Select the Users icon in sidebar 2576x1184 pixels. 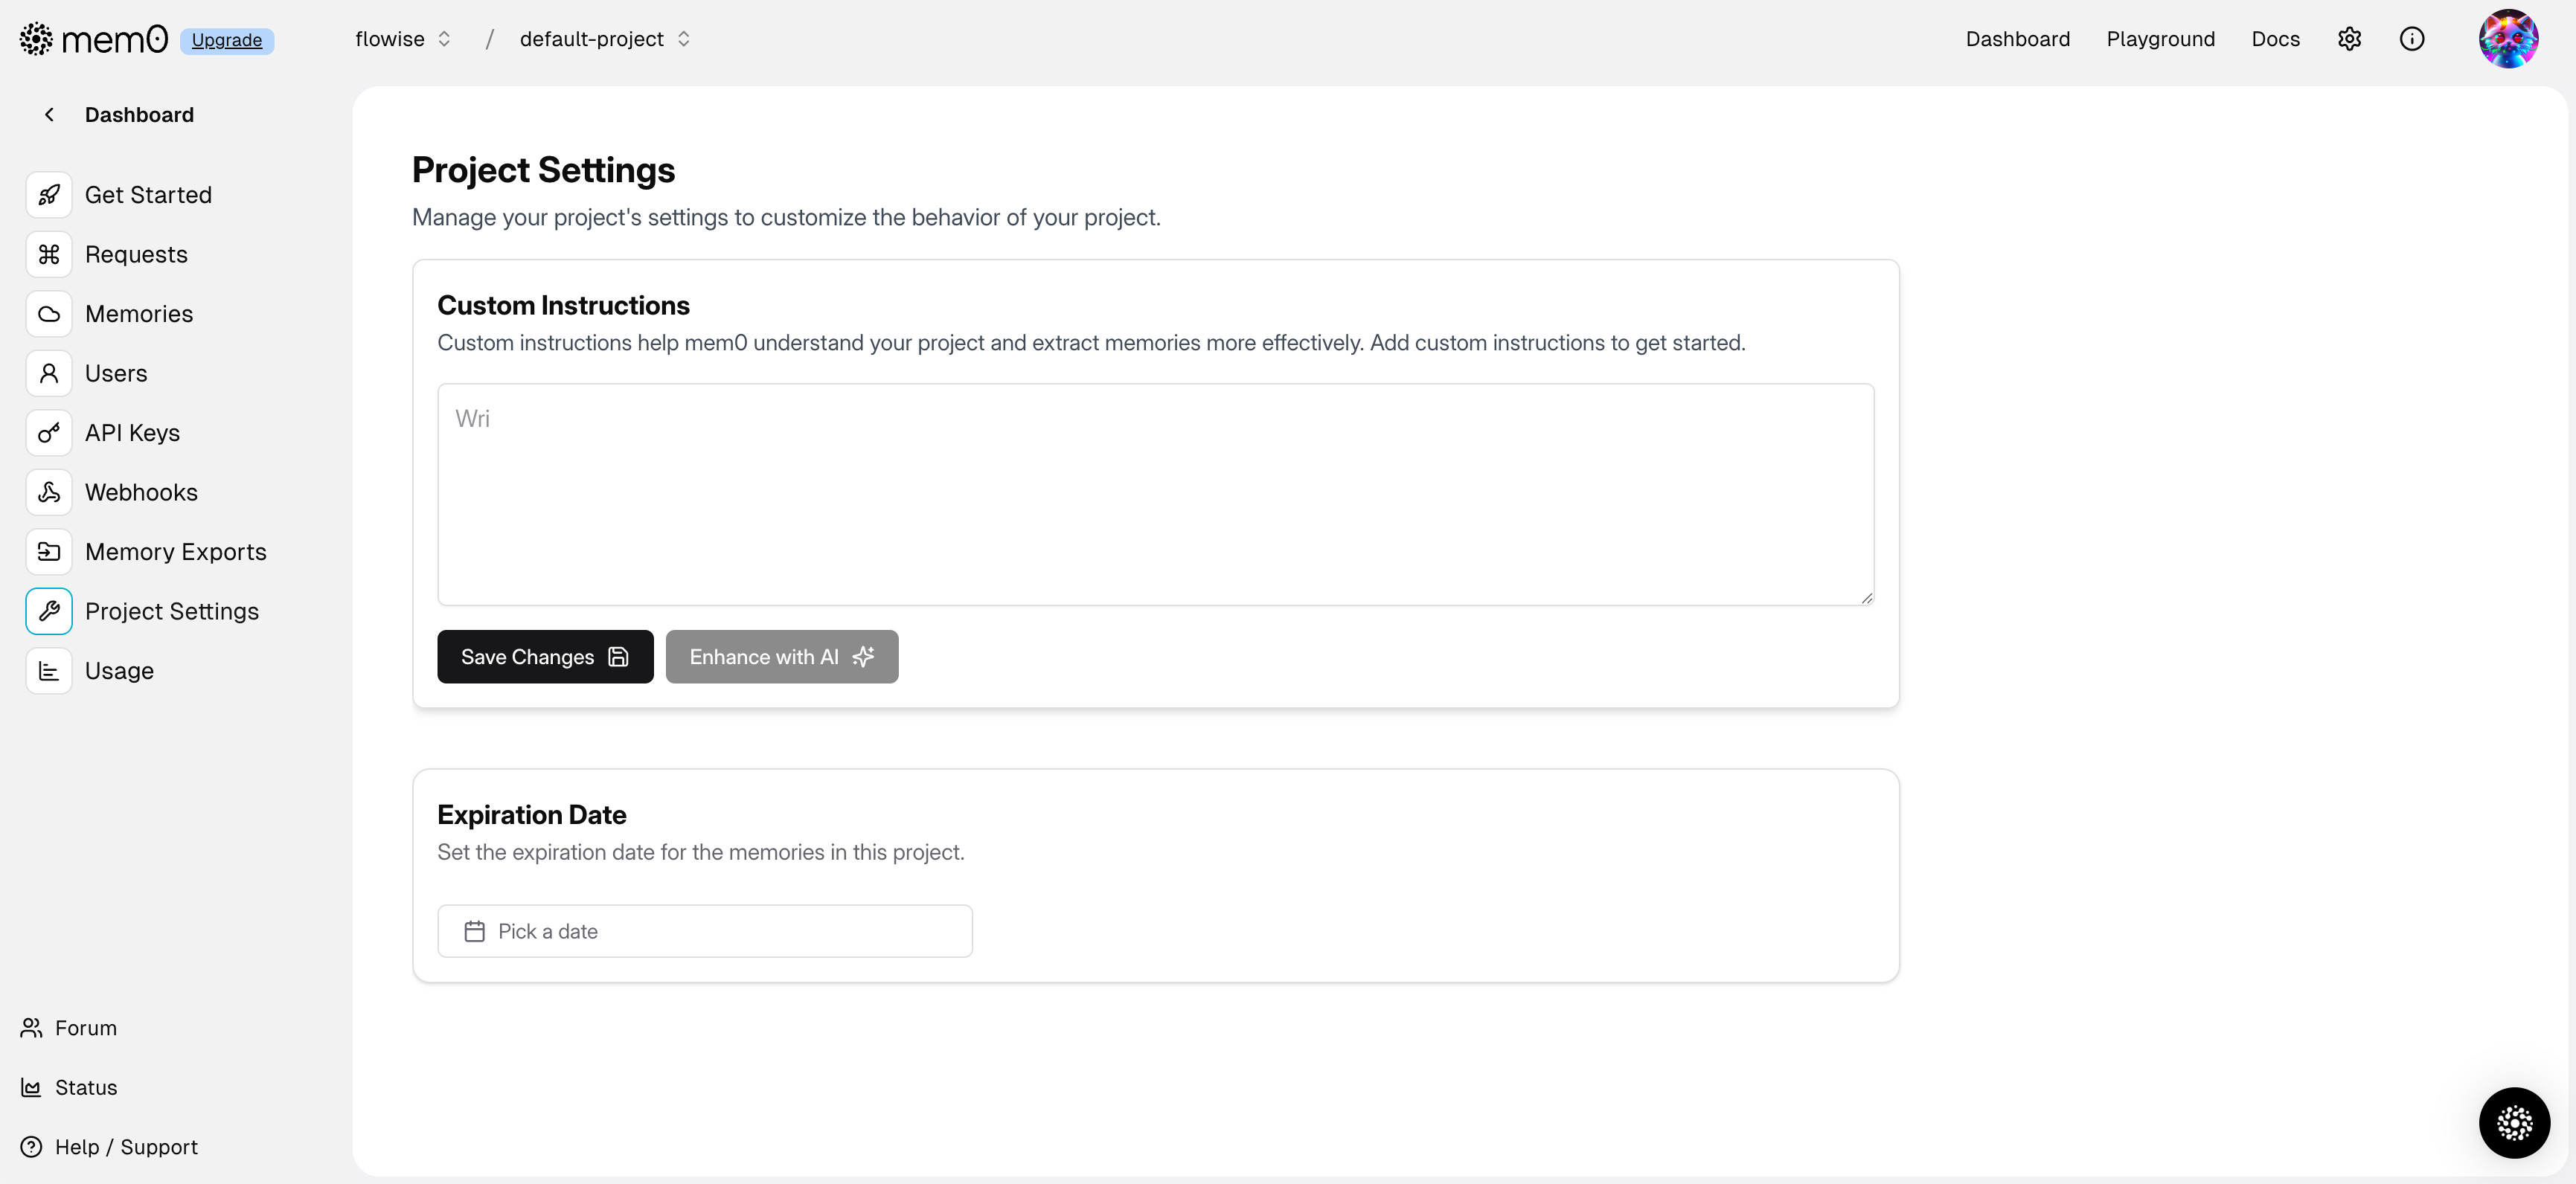[x=49, y=373]
